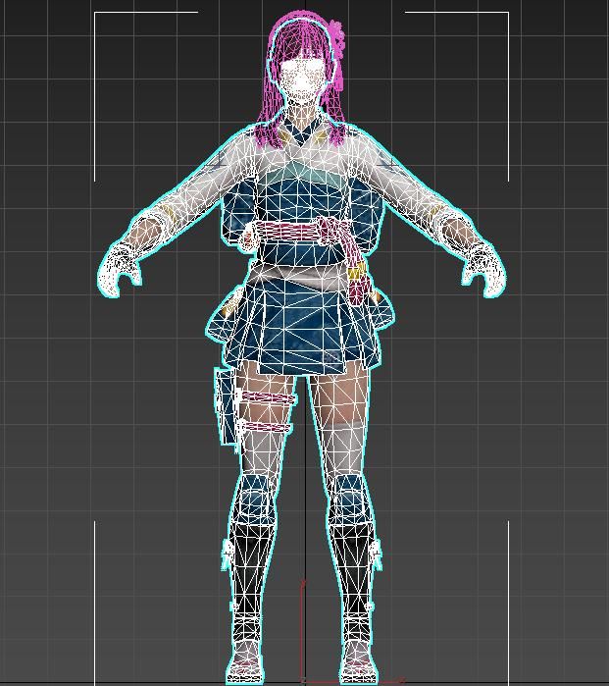The image size is (609, 686).
Task: Click the blue pleated skirt mesh
Action: point(302,325)
